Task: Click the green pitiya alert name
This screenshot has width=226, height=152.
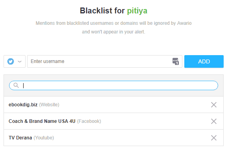Action: [137, 11]
